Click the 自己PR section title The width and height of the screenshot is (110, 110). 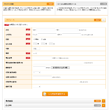[x=9, y=105]
